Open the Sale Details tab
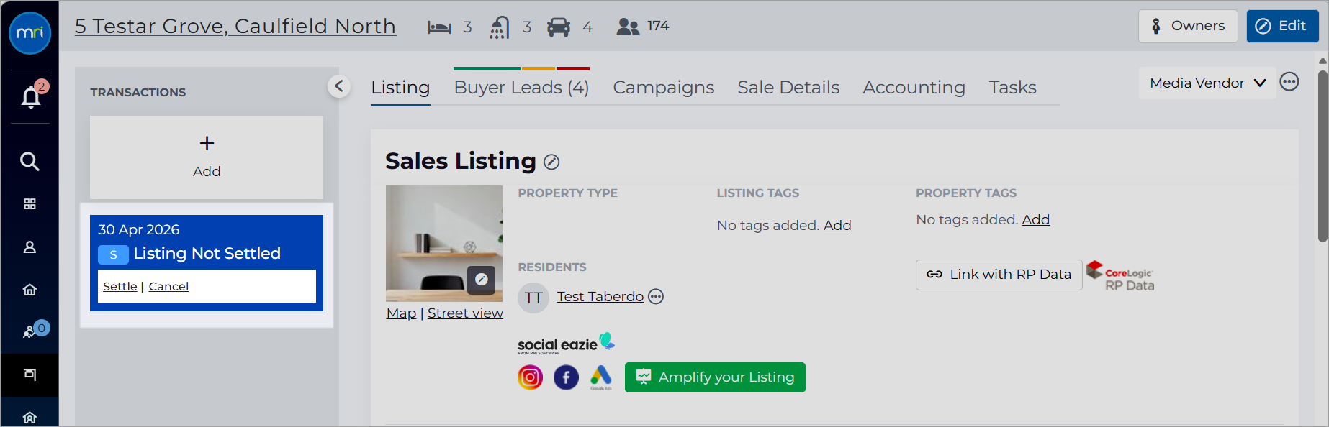Screen dimensions: 1329x427 788,87
